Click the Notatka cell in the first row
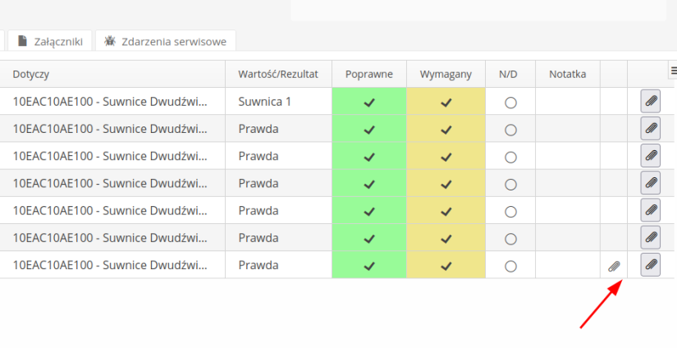The height and width of the screenshot is (348, 677). [x=567, y=103]
